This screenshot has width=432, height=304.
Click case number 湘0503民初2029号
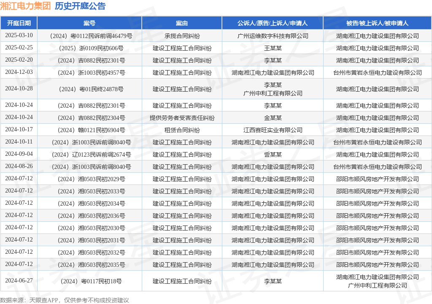coord(91,179)
